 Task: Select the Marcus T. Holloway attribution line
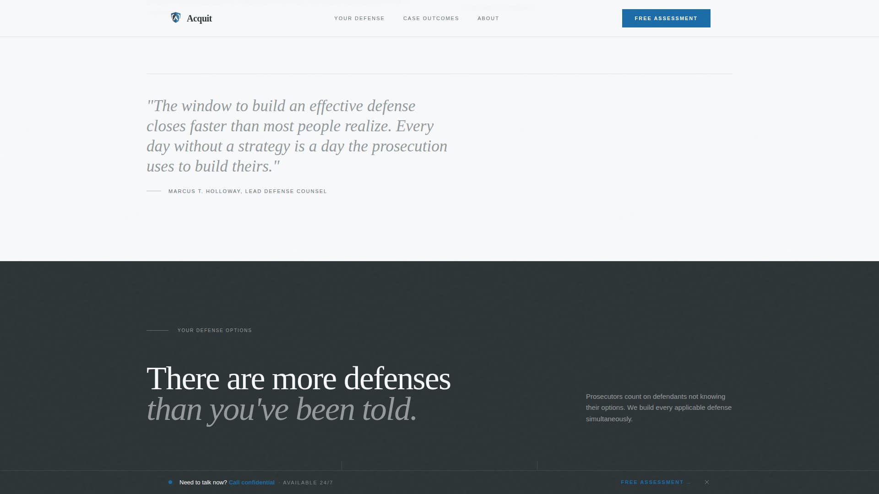[x=247, y=191]
